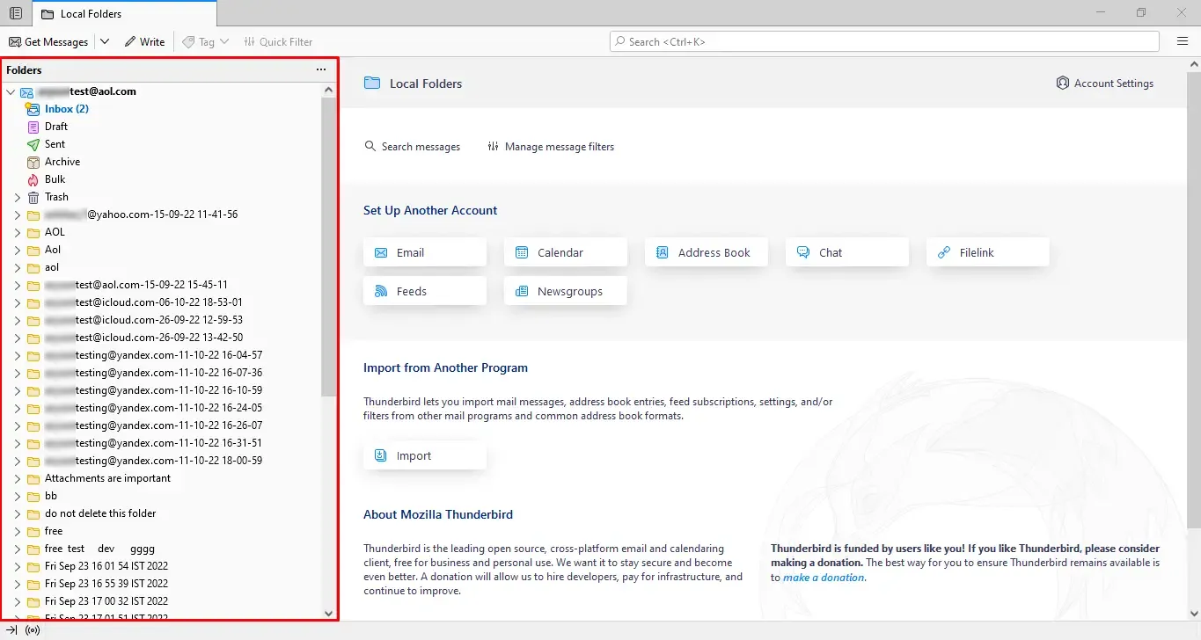Set up a Newsgroups account
Image resolution: width=1201 pixels, height=640 pixels.
click(566, 291)
